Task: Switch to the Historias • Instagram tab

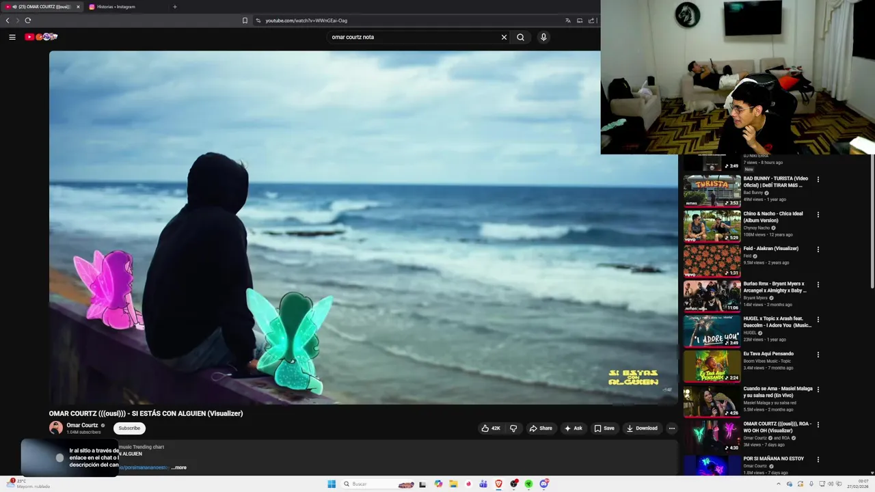Action: click(116, 7)
